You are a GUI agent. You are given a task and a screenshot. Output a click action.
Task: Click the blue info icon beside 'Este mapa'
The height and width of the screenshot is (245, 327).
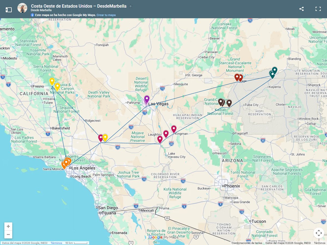pos(32,15)
